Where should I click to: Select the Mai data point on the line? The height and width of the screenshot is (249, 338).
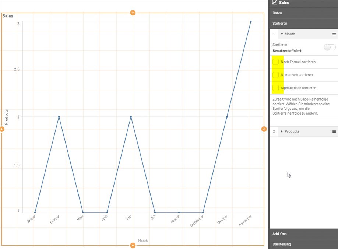point(131,117)
